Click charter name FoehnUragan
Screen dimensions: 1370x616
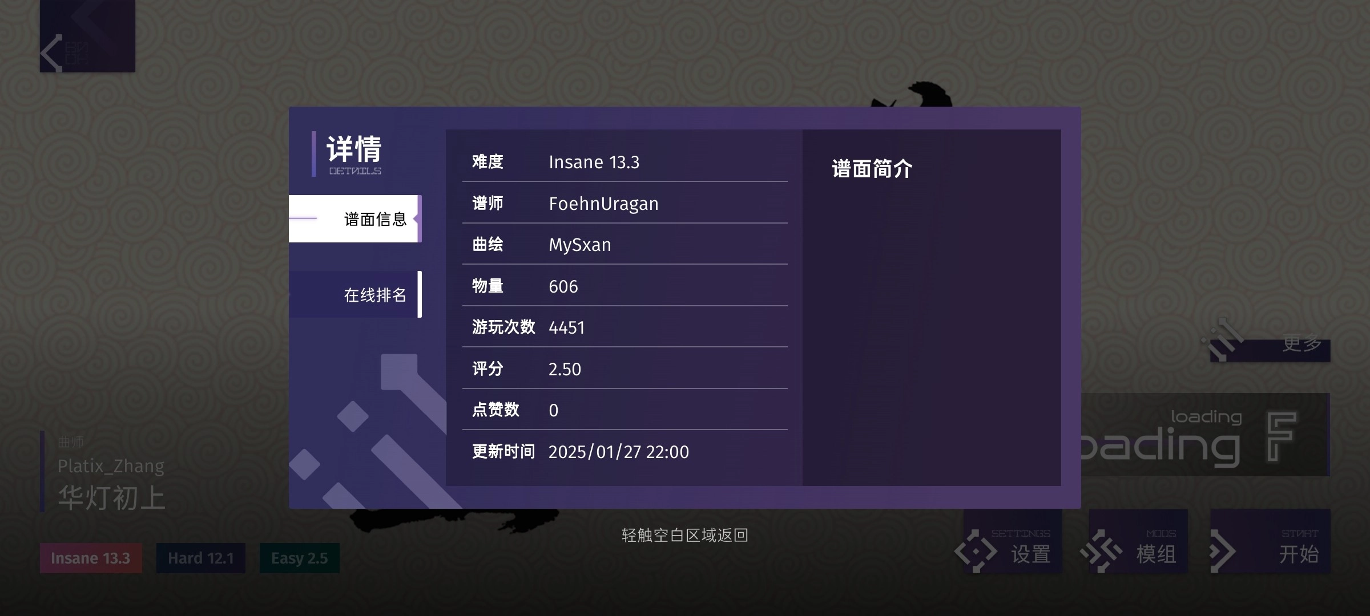coord(603,204)
